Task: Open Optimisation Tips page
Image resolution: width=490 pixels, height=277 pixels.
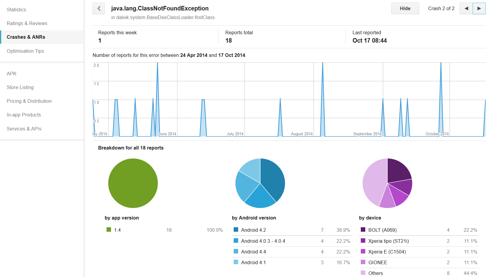Action: [25, 51]
